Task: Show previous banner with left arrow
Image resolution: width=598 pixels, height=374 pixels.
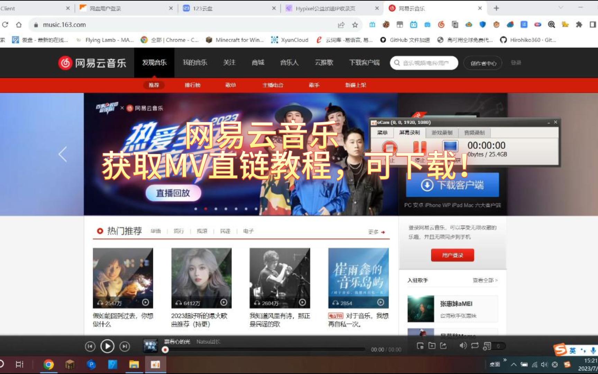Action: (63, 154)
